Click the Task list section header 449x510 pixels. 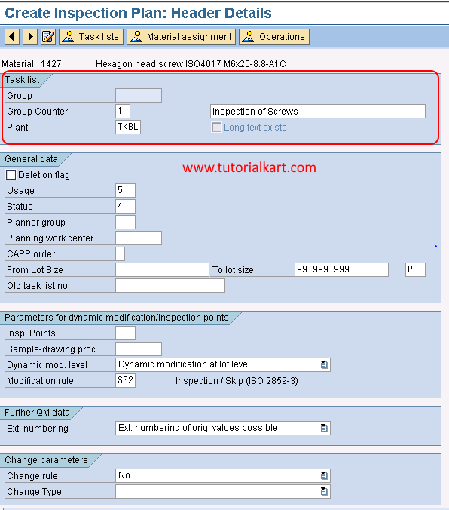[22, 80]
